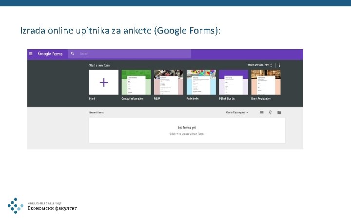This screenshot has width=351, height=219.
Task: Focus the Search input field
Action: tap(129, 54)
